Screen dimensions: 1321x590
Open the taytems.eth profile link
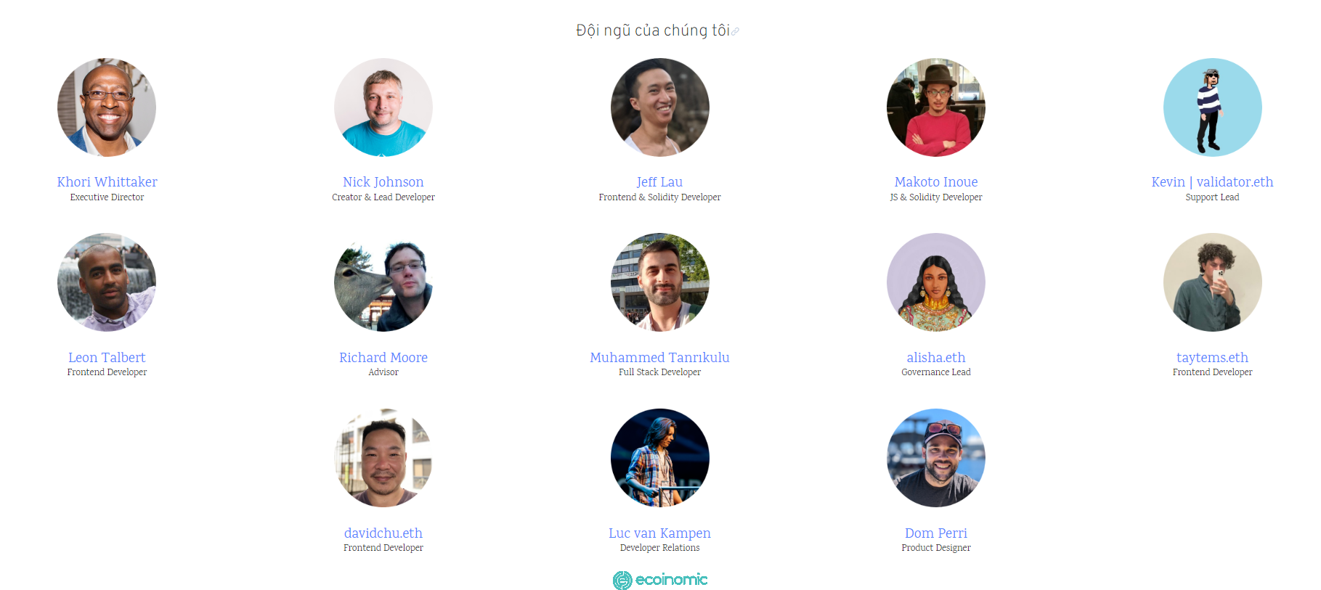[x=1212, y=358]
